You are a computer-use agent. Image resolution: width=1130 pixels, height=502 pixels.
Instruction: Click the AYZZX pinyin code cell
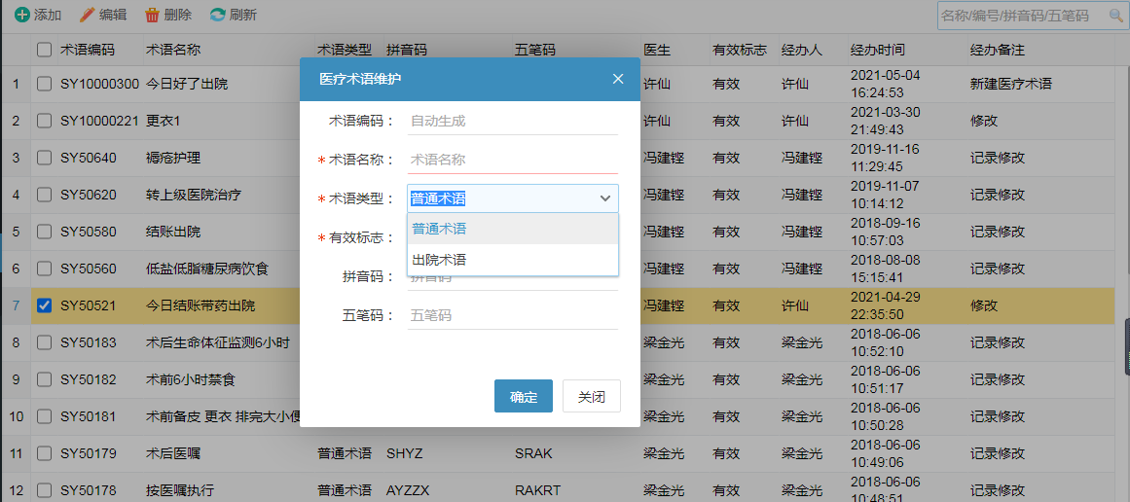click(x=408, y=490)
